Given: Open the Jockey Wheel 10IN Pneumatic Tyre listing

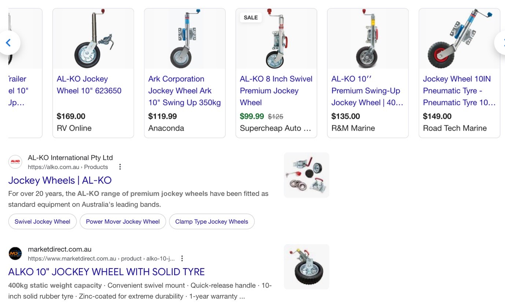Looking at the screenshot, I should (x=459, y=91).
